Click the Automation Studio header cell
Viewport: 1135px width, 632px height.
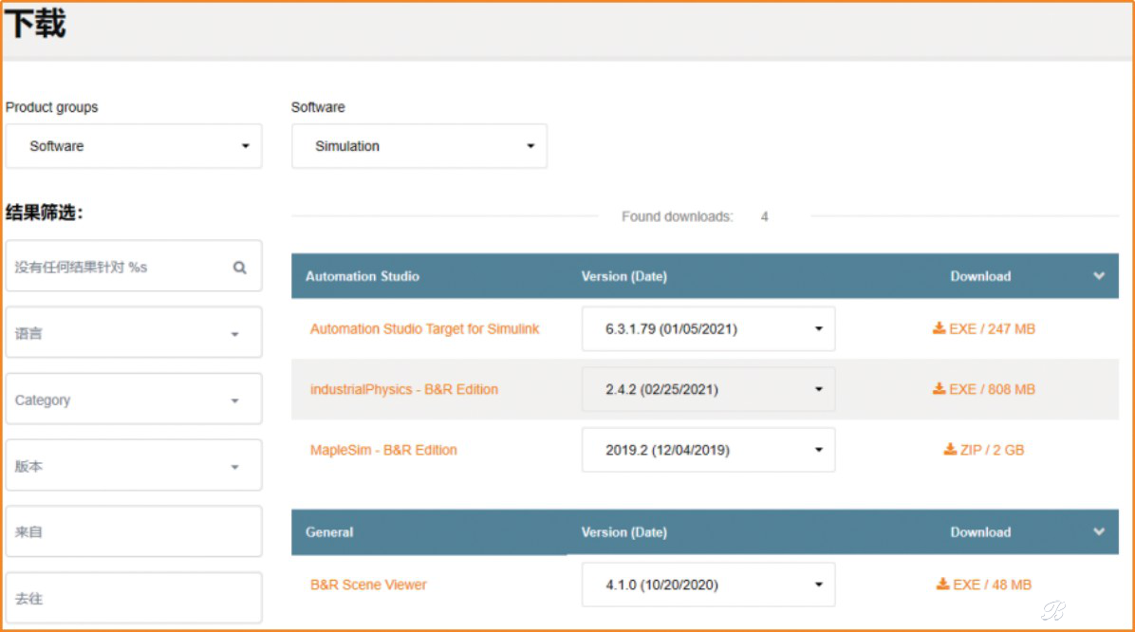(362, 276)
